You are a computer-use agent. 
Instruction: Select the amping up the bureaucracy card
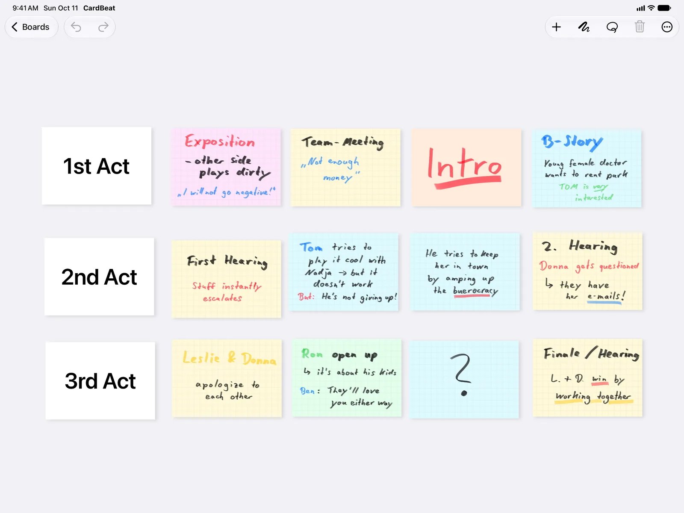[465, 272]
